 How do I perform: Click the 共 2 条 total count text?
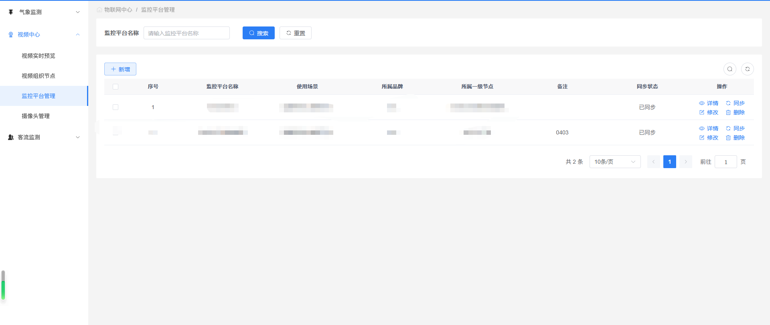pyautogui.click(x=574, y=162)
